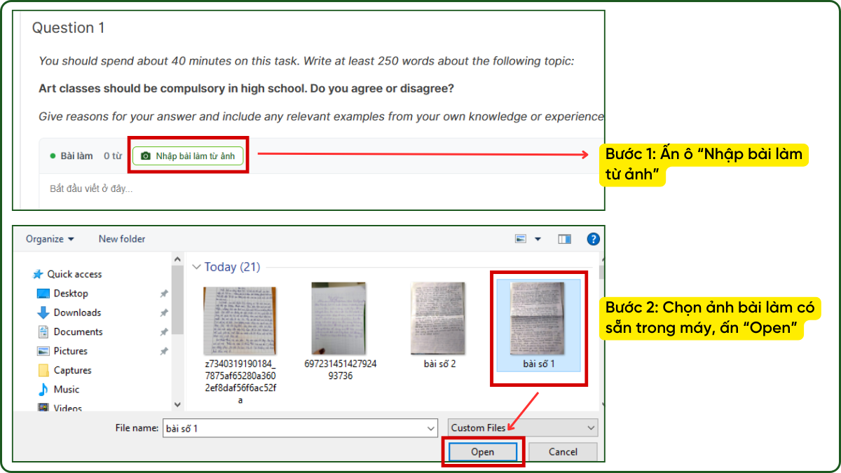Open the Organize dropdown menu
Viewport: 841px width, 473px height.
50,239
